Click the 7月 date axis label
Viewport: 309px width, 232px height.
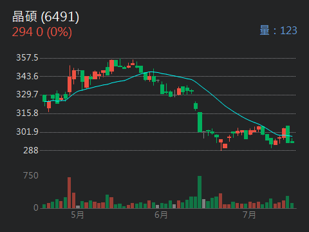249,215
